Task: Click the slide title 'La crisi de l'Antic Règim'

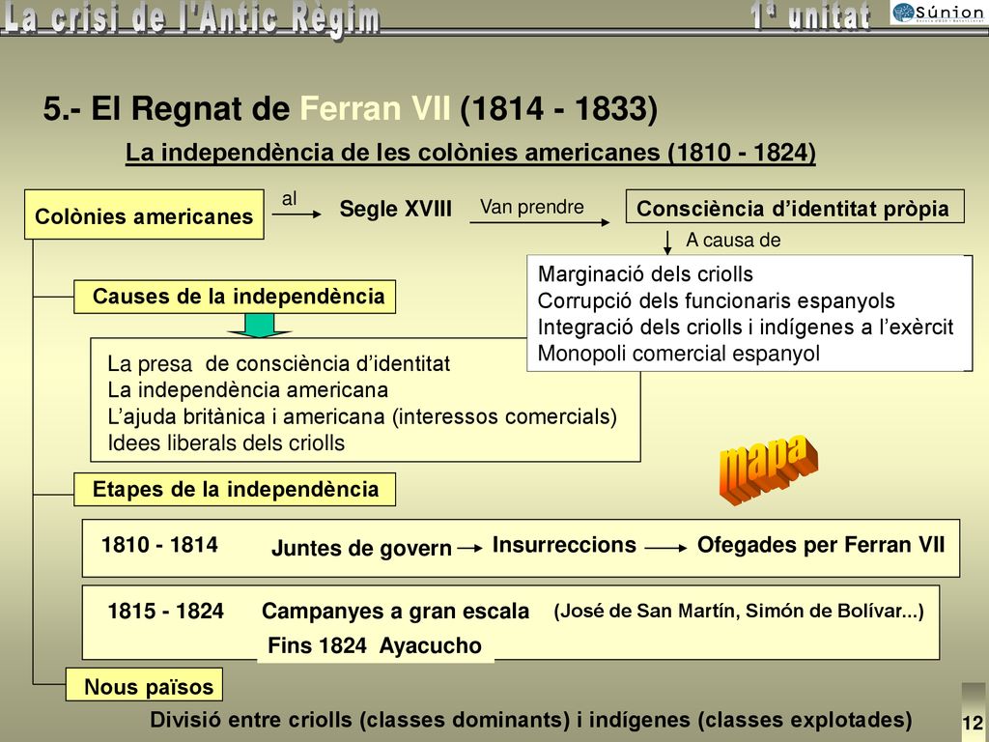Action: tap(192, 19)
